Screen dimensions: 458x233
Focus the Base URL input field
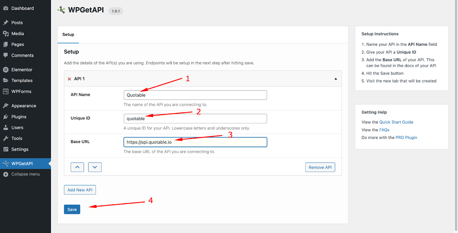[195, 142]
